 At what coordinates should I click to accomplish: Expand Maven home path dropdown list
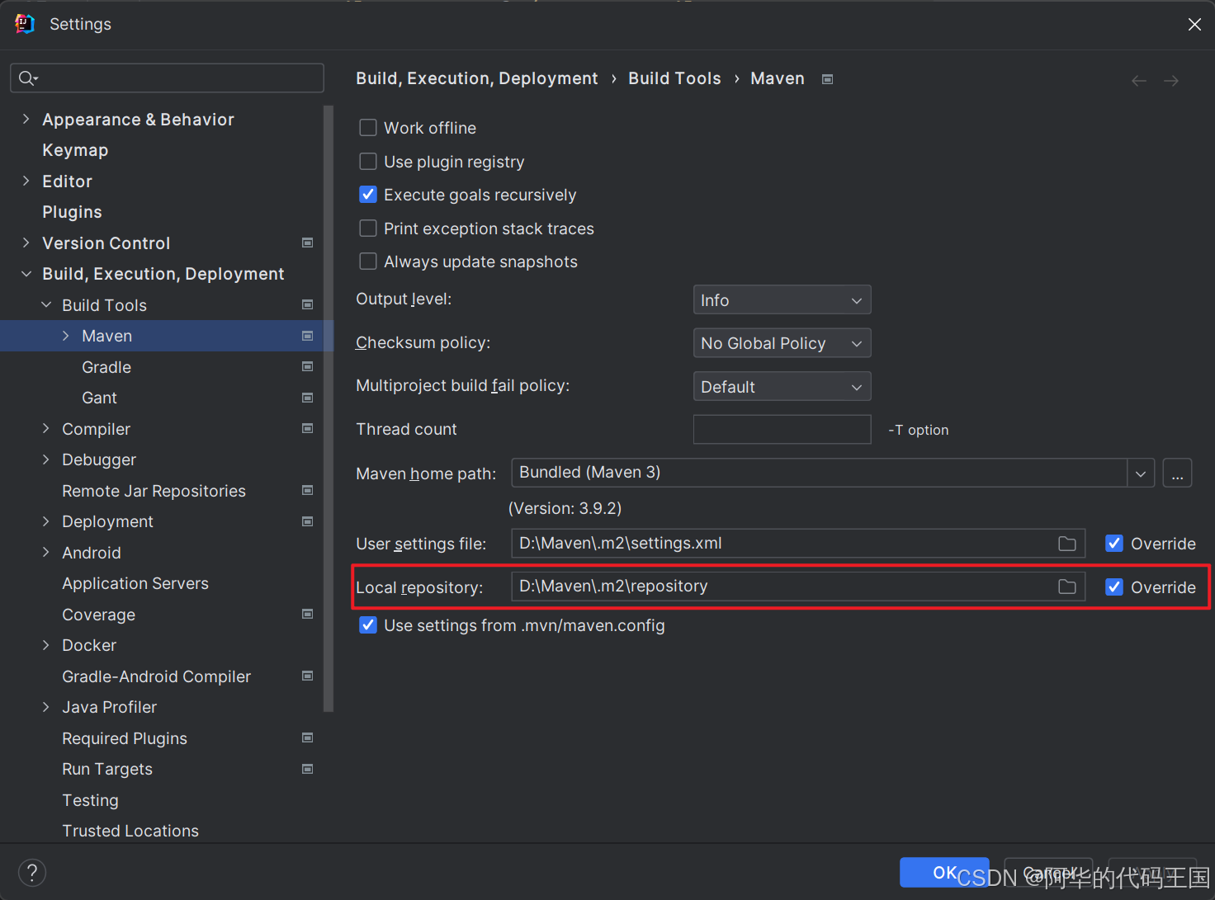coord(1140,474)
